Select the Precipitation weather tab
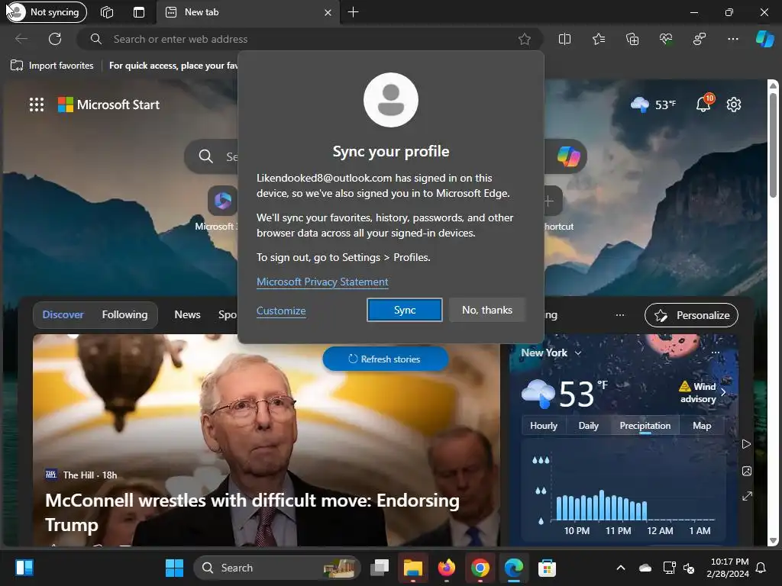The width and height of the screenshot is (782, 586). (x=645, y=426)
